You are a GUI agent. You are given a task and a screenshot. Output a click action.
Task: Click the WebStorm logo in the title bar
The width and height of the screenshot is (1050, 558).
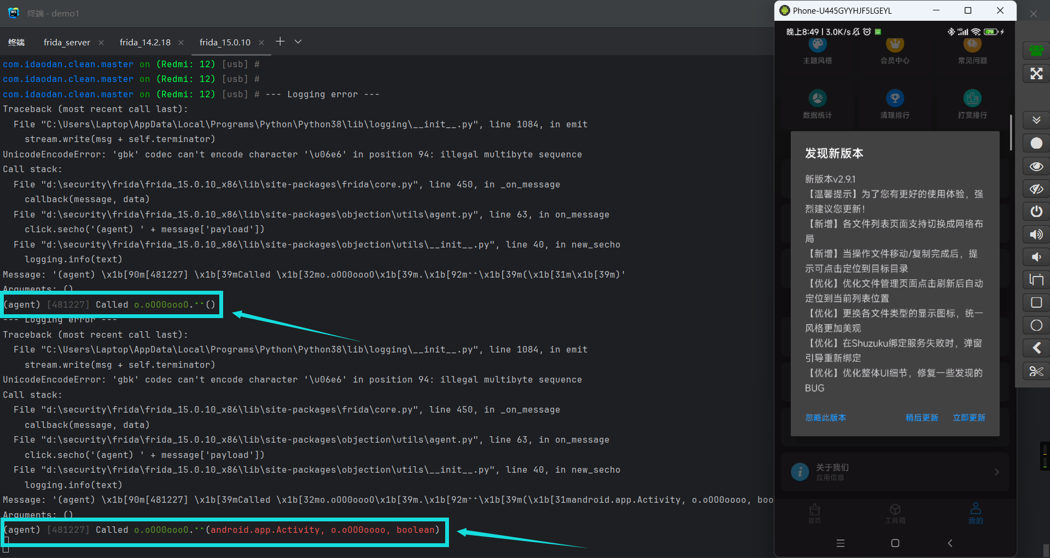click(14, 13)
